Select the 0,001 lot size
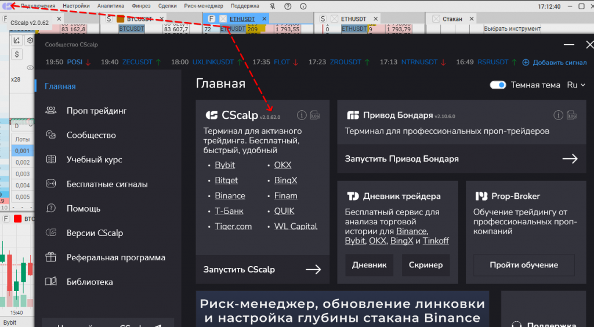This screenshot has height=327, width=594. point(23,151)
